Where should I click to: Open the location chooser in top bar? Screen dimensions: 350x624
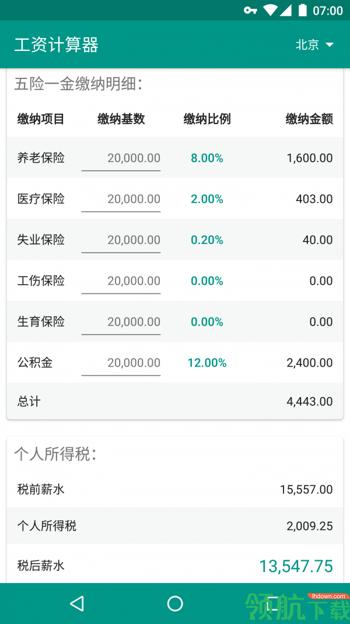coord(315,44)
